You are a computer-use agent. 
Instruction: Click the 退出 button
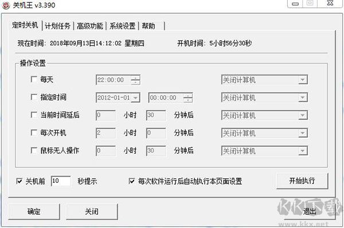pos(310,211)
